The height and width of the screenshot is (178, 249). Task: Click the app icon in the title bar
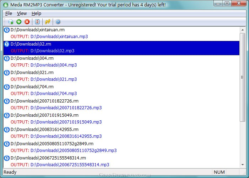pyautogui.click(x=6, y=5)
